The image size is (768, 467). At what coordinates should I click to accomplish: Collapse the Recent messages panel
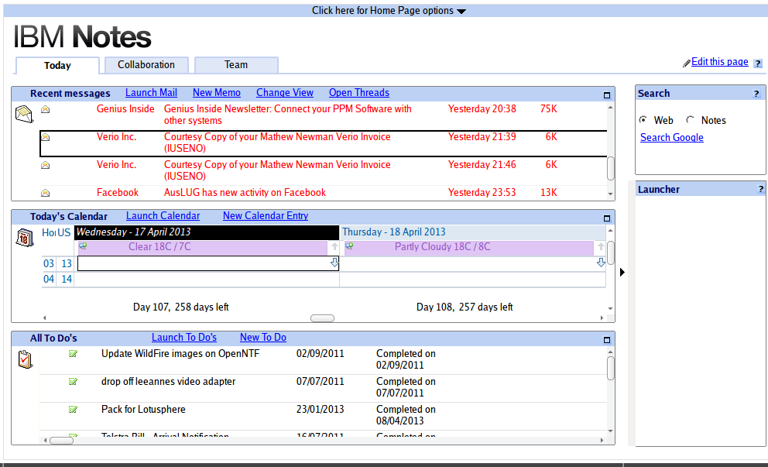606,94
